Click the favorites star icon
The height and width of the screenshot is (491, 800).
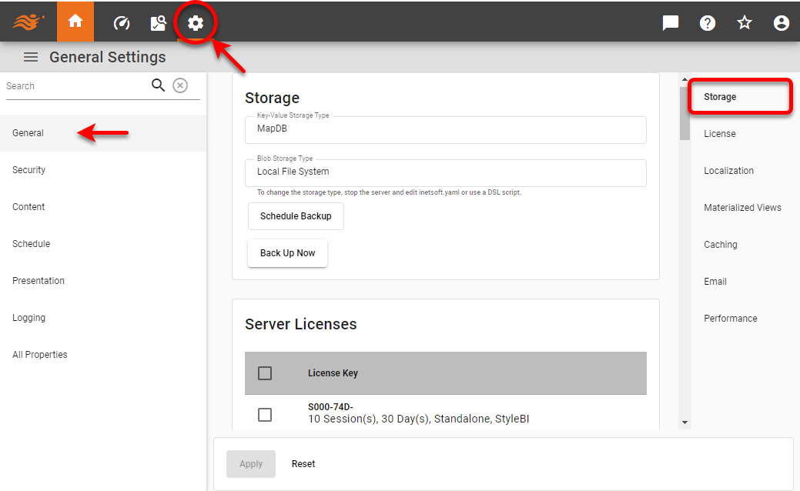pyautogui.click(x=744, y=22)
